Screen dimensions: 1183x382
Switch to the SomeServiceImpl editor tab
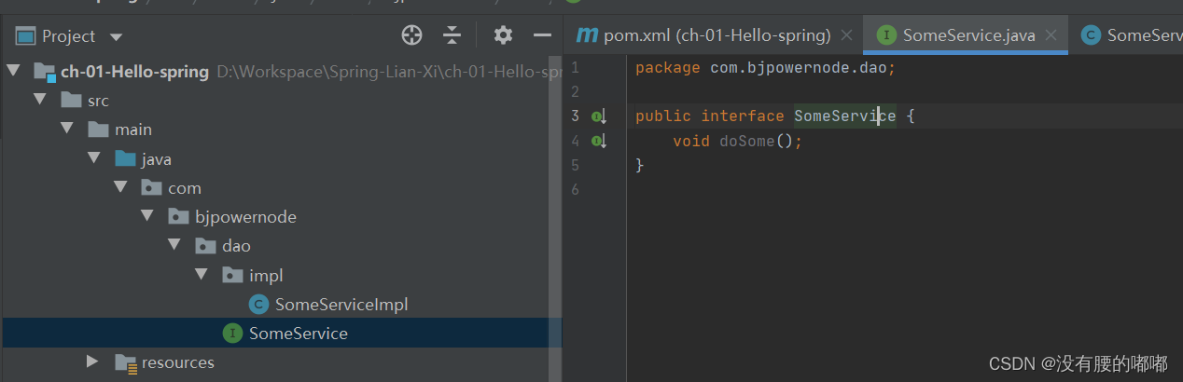pos(1131,35)
